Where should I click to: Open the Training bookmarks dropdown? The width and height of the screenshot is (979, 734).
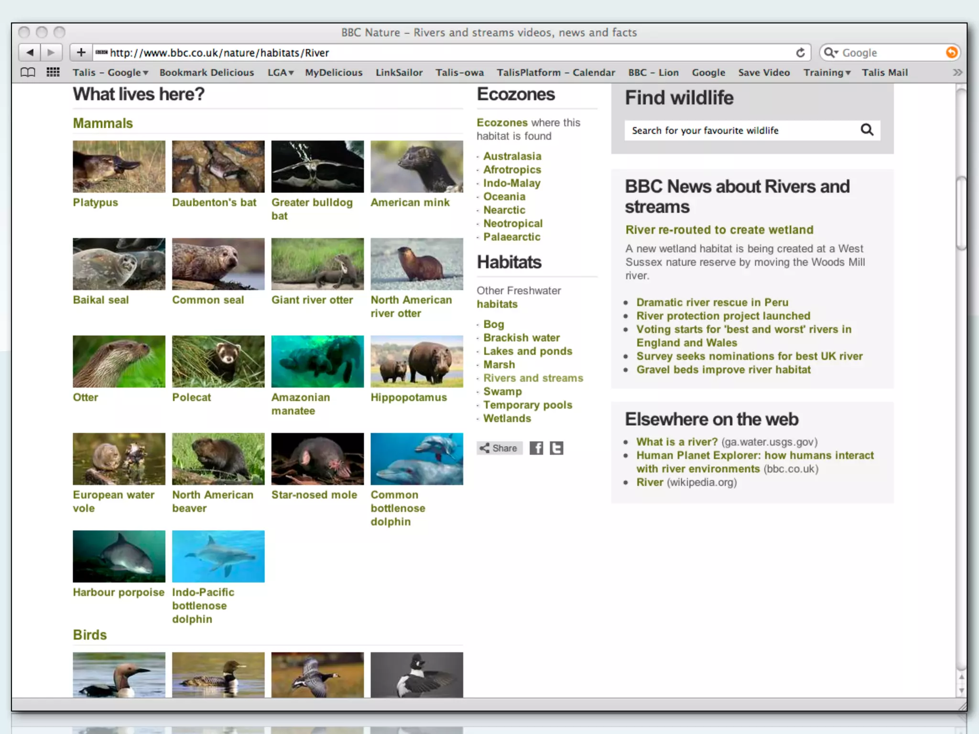(x=827, y=73)
